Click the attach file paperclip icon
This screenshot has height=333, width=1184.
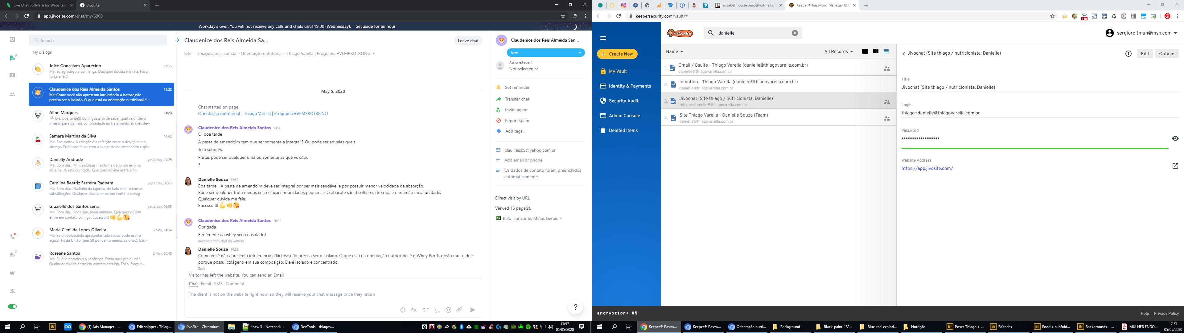coord(459,310)
